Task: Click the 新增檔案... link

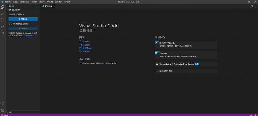Action: click(87, 42)
